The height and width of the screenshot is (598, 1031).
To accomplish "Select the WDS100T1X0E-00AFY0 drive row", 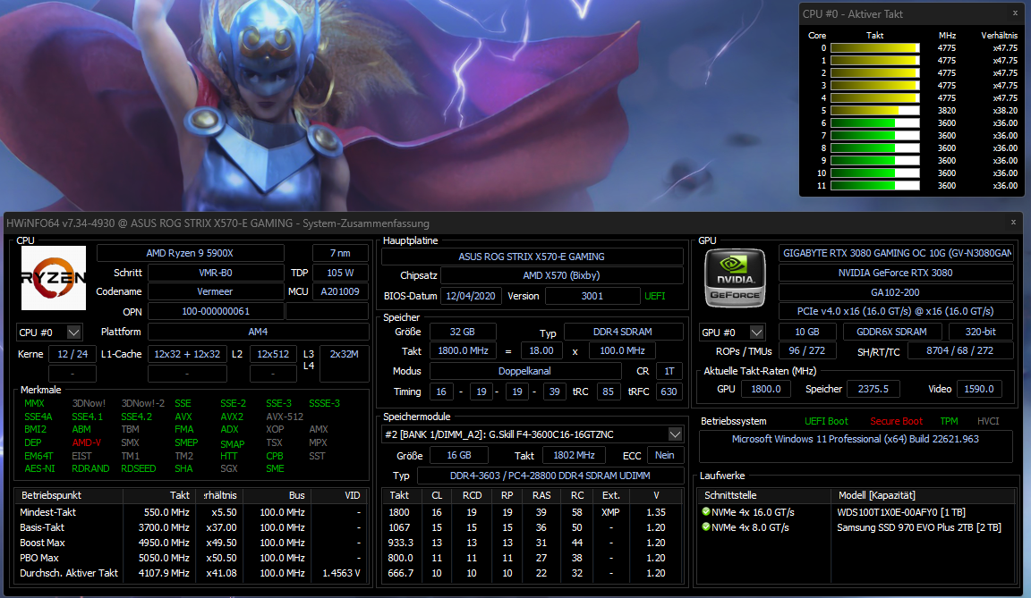I will click(856, 512).
